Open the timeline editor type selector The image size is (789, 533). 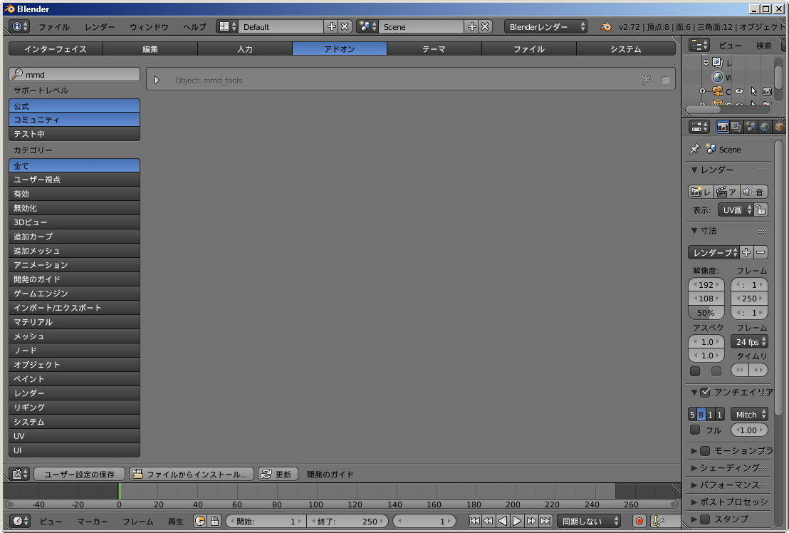[x=21, y=521]
